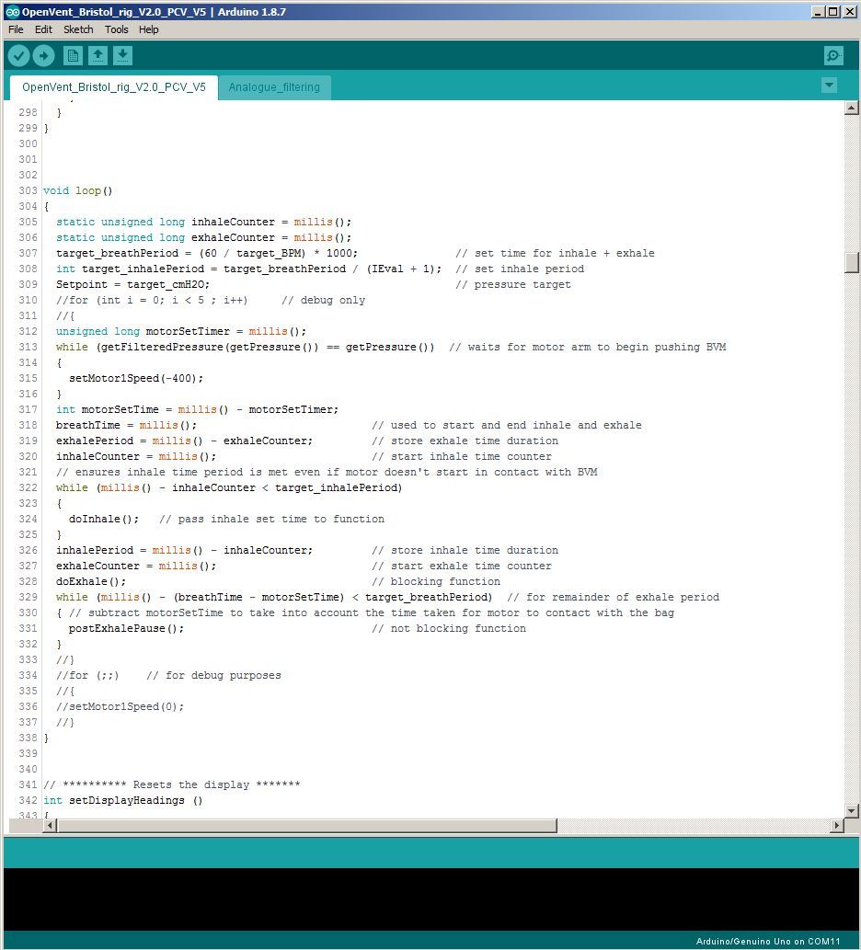Open the Edit menu
Viewport: 861px width, 950px height.
click(42, 29)
